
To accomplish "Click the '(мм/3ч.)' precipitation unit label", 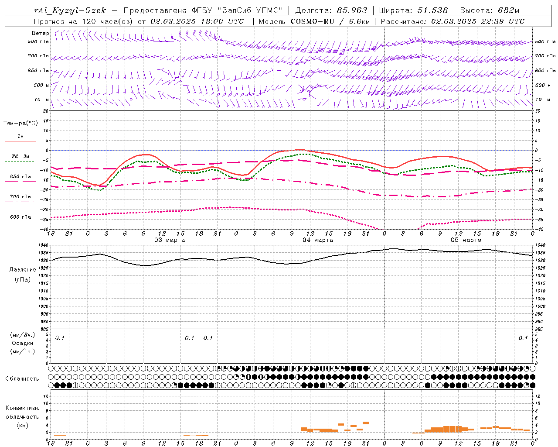I will [23, 335].
